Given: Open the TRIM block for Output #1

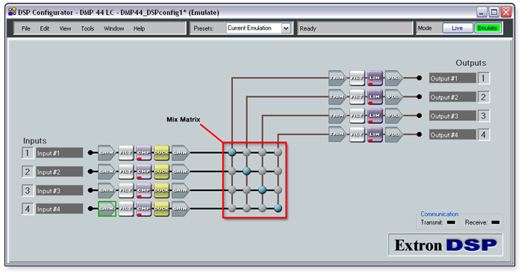Looking at the screenshot, I should 337,78.
